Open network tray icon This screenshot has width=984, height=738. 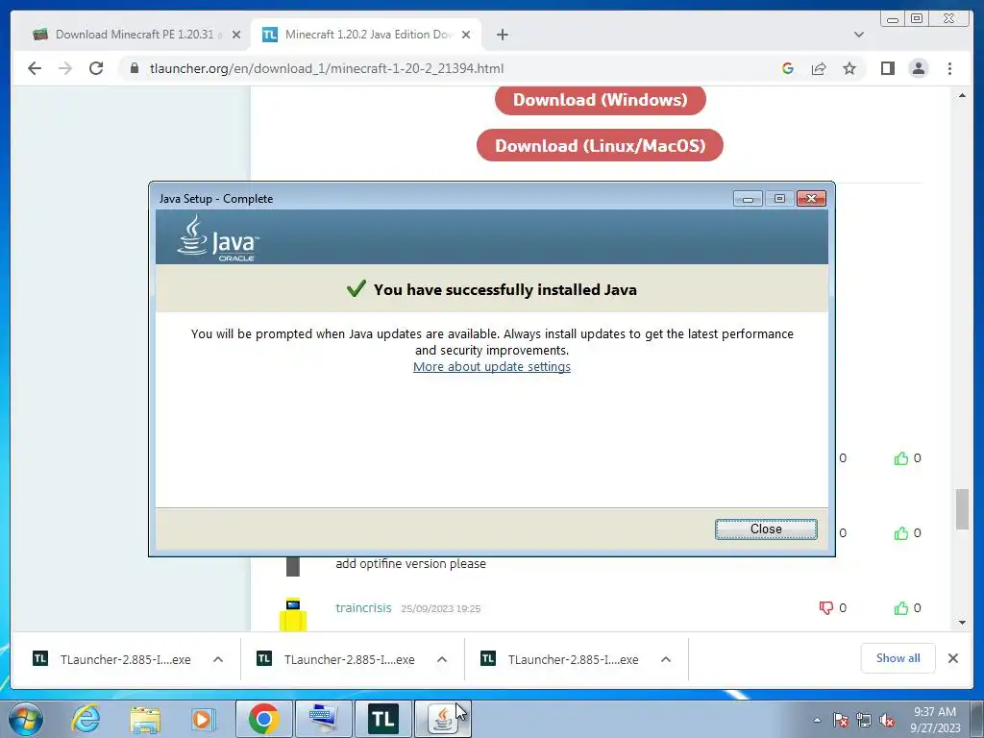coord(864,720)
